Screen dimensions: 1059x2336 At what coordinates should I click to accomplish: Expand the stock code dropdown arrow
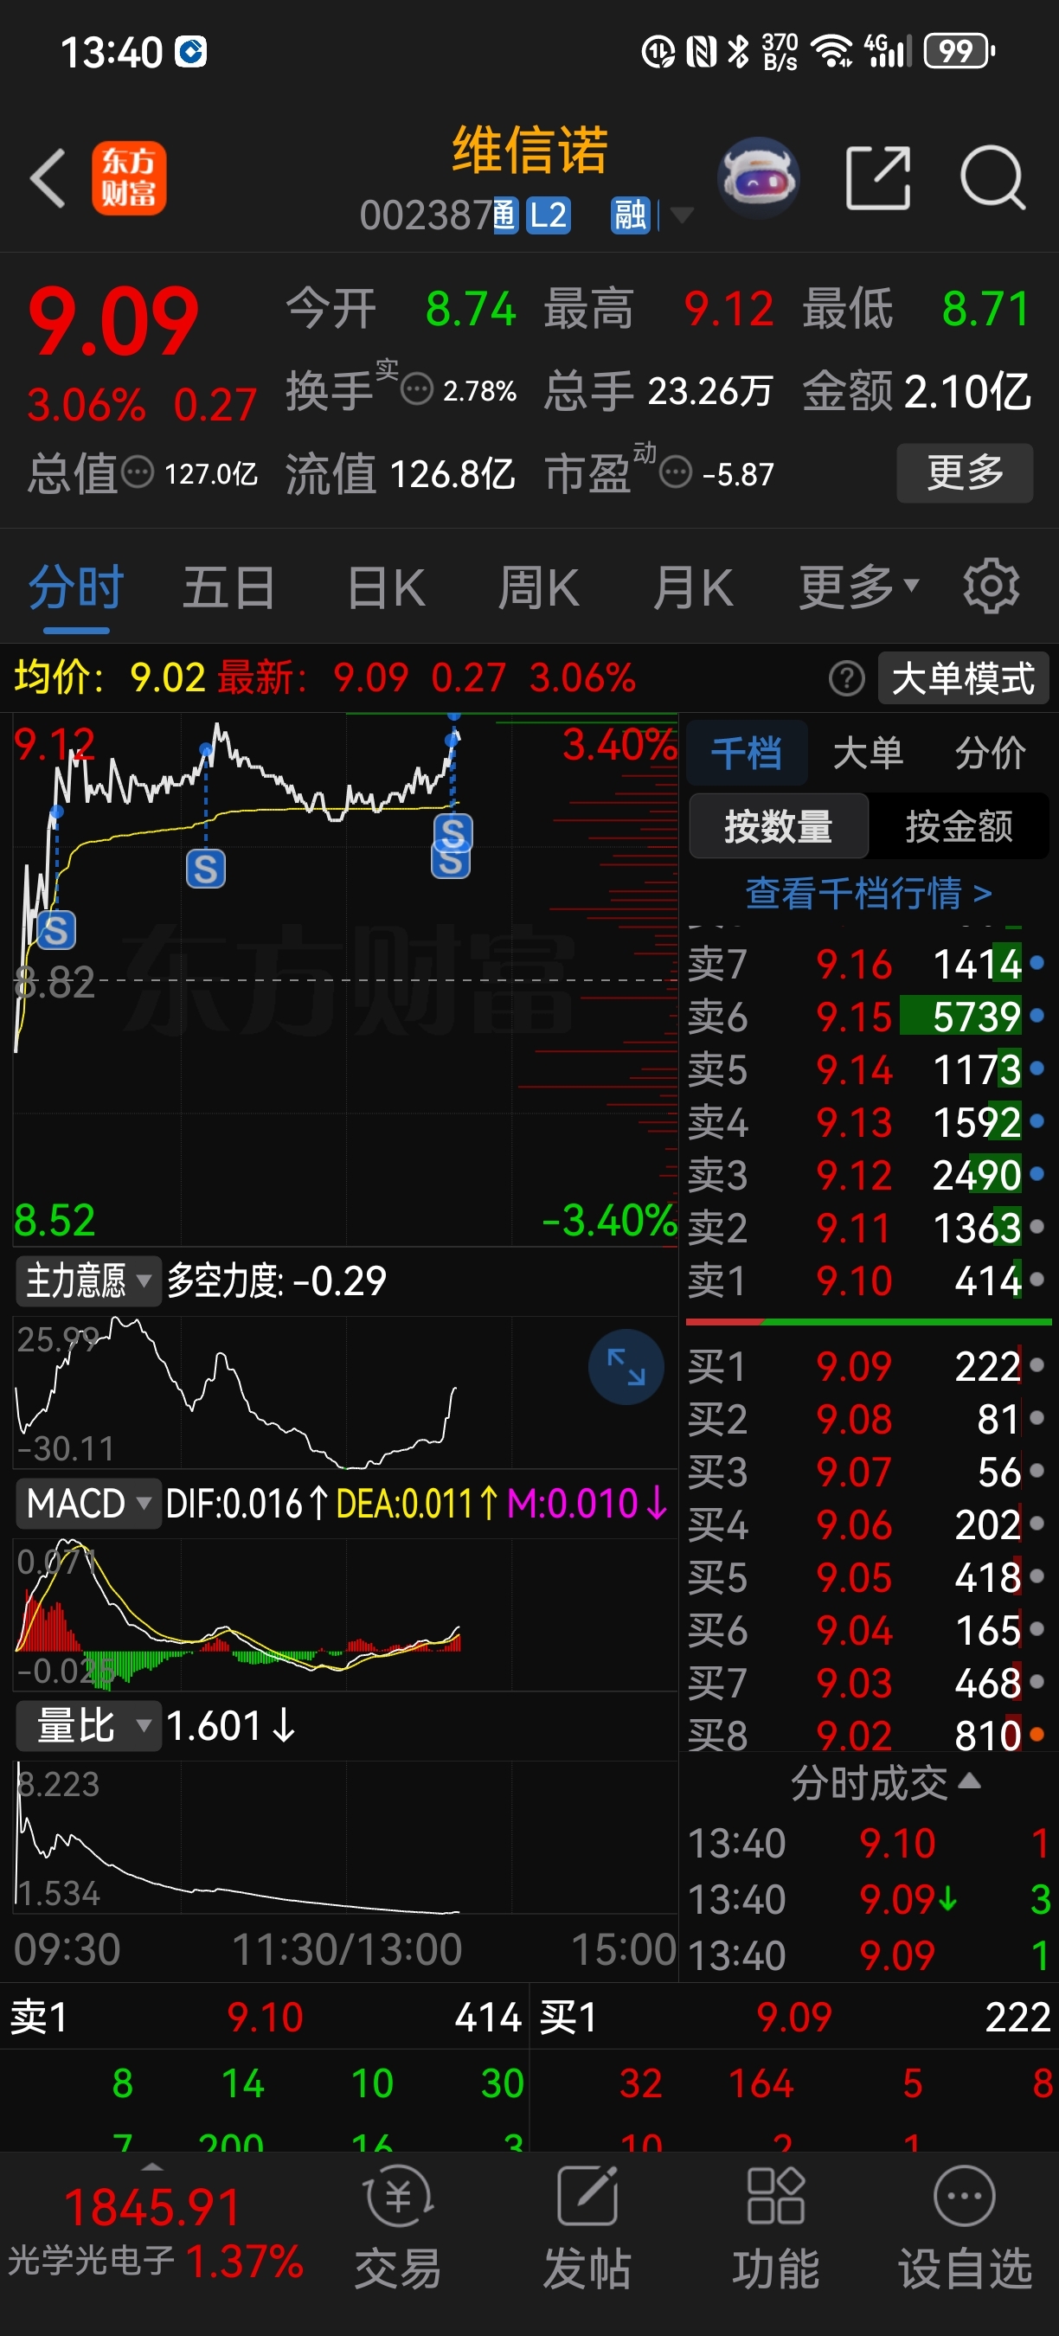coord(681,215)
